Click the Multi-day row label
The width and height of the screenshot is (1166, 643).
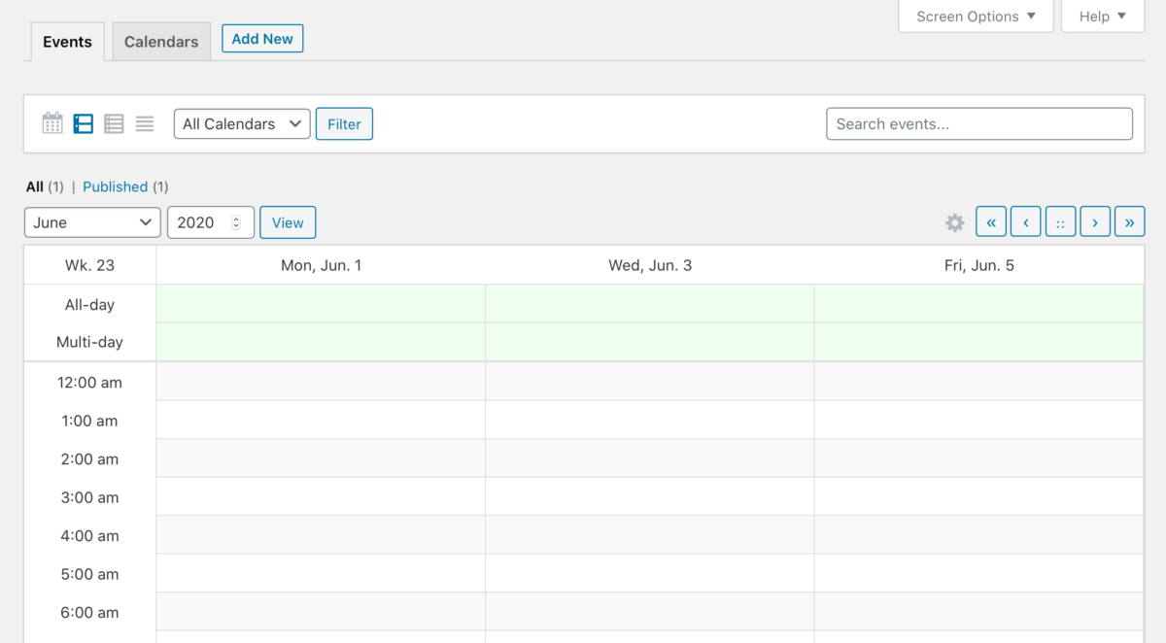tap(89, 342)
